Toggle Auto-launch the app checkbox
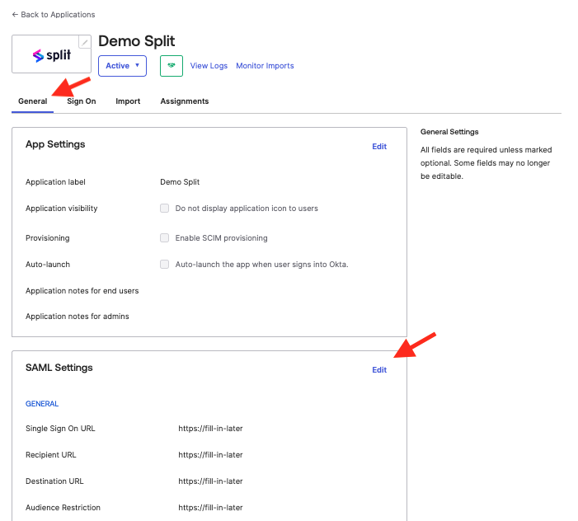The image size is (578, 521). (x=165, y=265)
